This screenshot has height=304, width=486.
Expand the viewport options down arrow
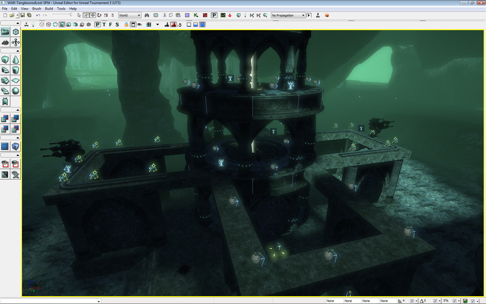point(158,25)
